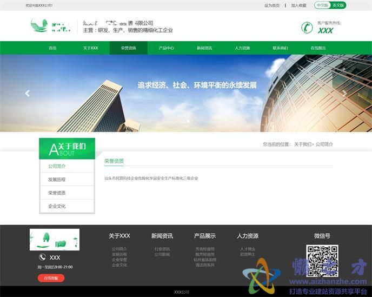The image size is (372, 297).
Task: Open footer link 发展历程
Action: [x=119, y=254]
